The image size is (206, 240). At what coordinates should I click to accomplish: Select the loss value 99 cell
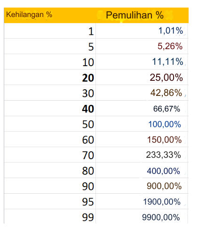pos(50,216)
